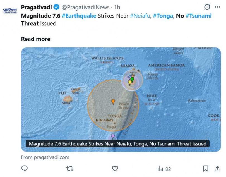Open the #Neiafu hashtag
The width and height of the screenshot is (226, 177).
click(140, 16)
